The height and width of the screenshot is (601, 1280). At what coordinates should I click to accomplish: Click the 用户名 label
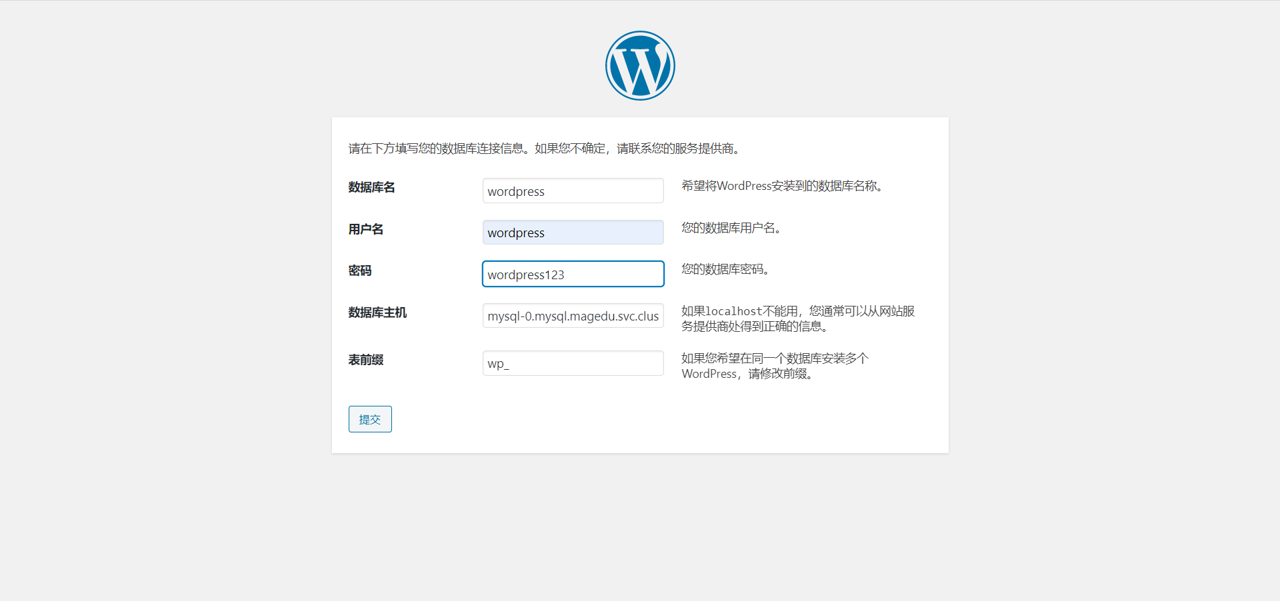click(366, 229)
